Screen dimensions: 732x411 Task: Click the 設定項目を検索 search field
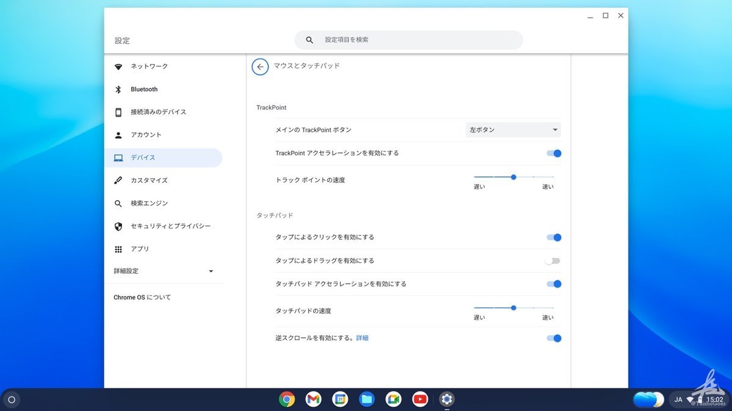coord(409,40)
